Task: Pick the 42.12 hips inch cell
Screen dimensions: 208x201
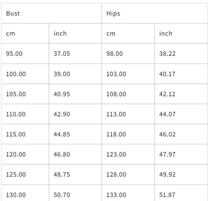Action: tap(167, 94)
